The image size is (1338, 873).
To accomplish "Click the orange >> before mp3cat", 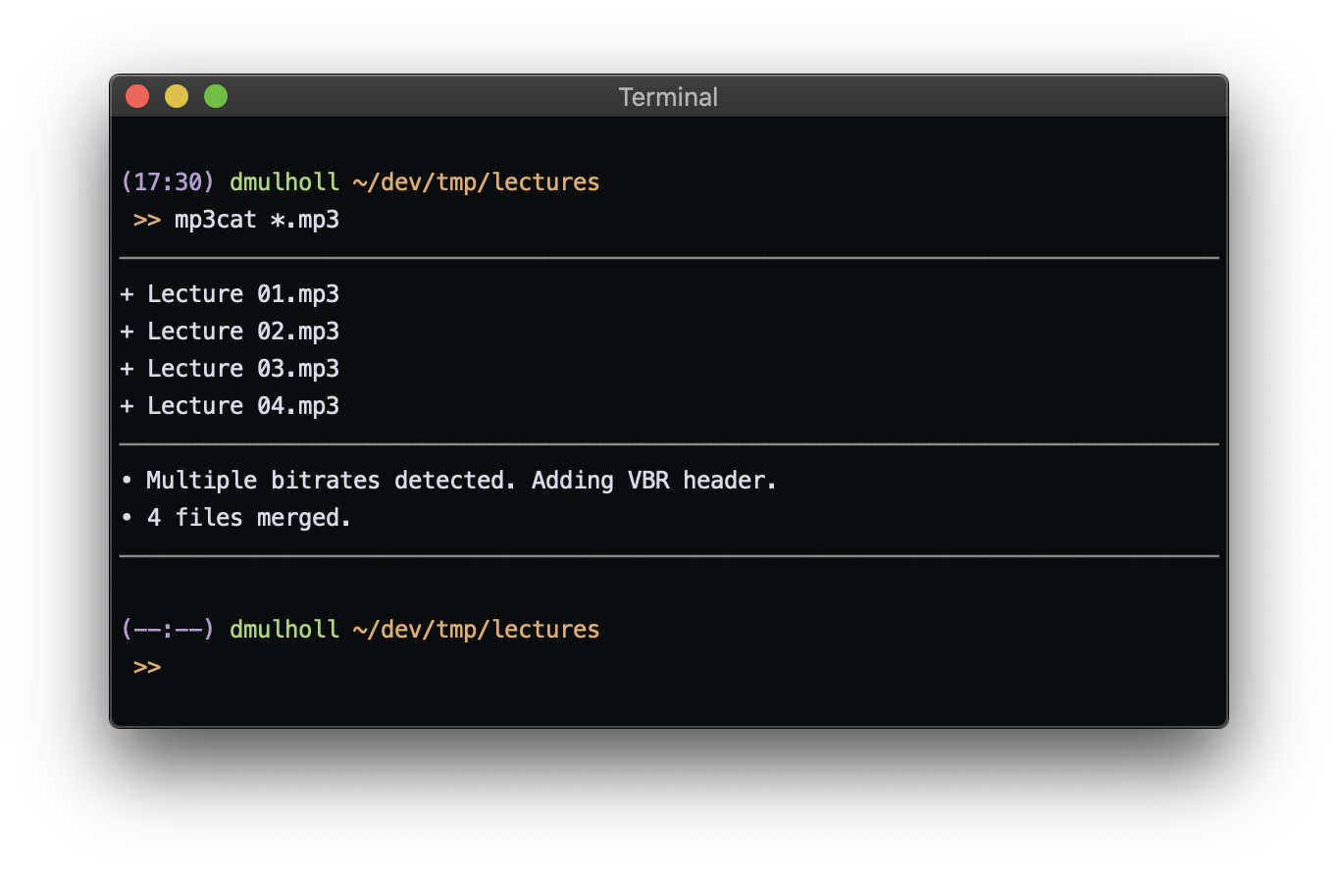I will click(x=147, y=220).
